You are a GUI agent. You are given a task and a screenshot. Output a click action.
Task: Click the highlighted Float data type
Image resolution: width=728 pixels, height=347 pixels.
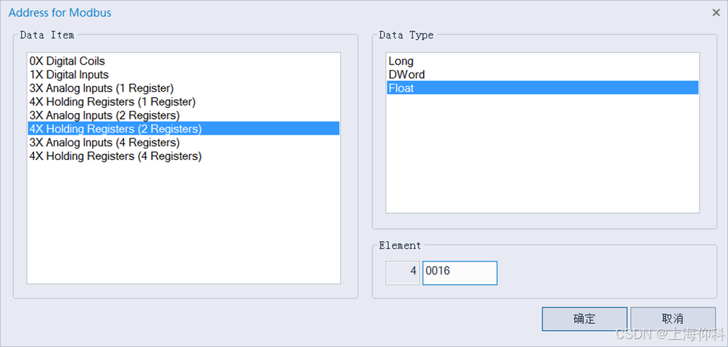[402, 88]
